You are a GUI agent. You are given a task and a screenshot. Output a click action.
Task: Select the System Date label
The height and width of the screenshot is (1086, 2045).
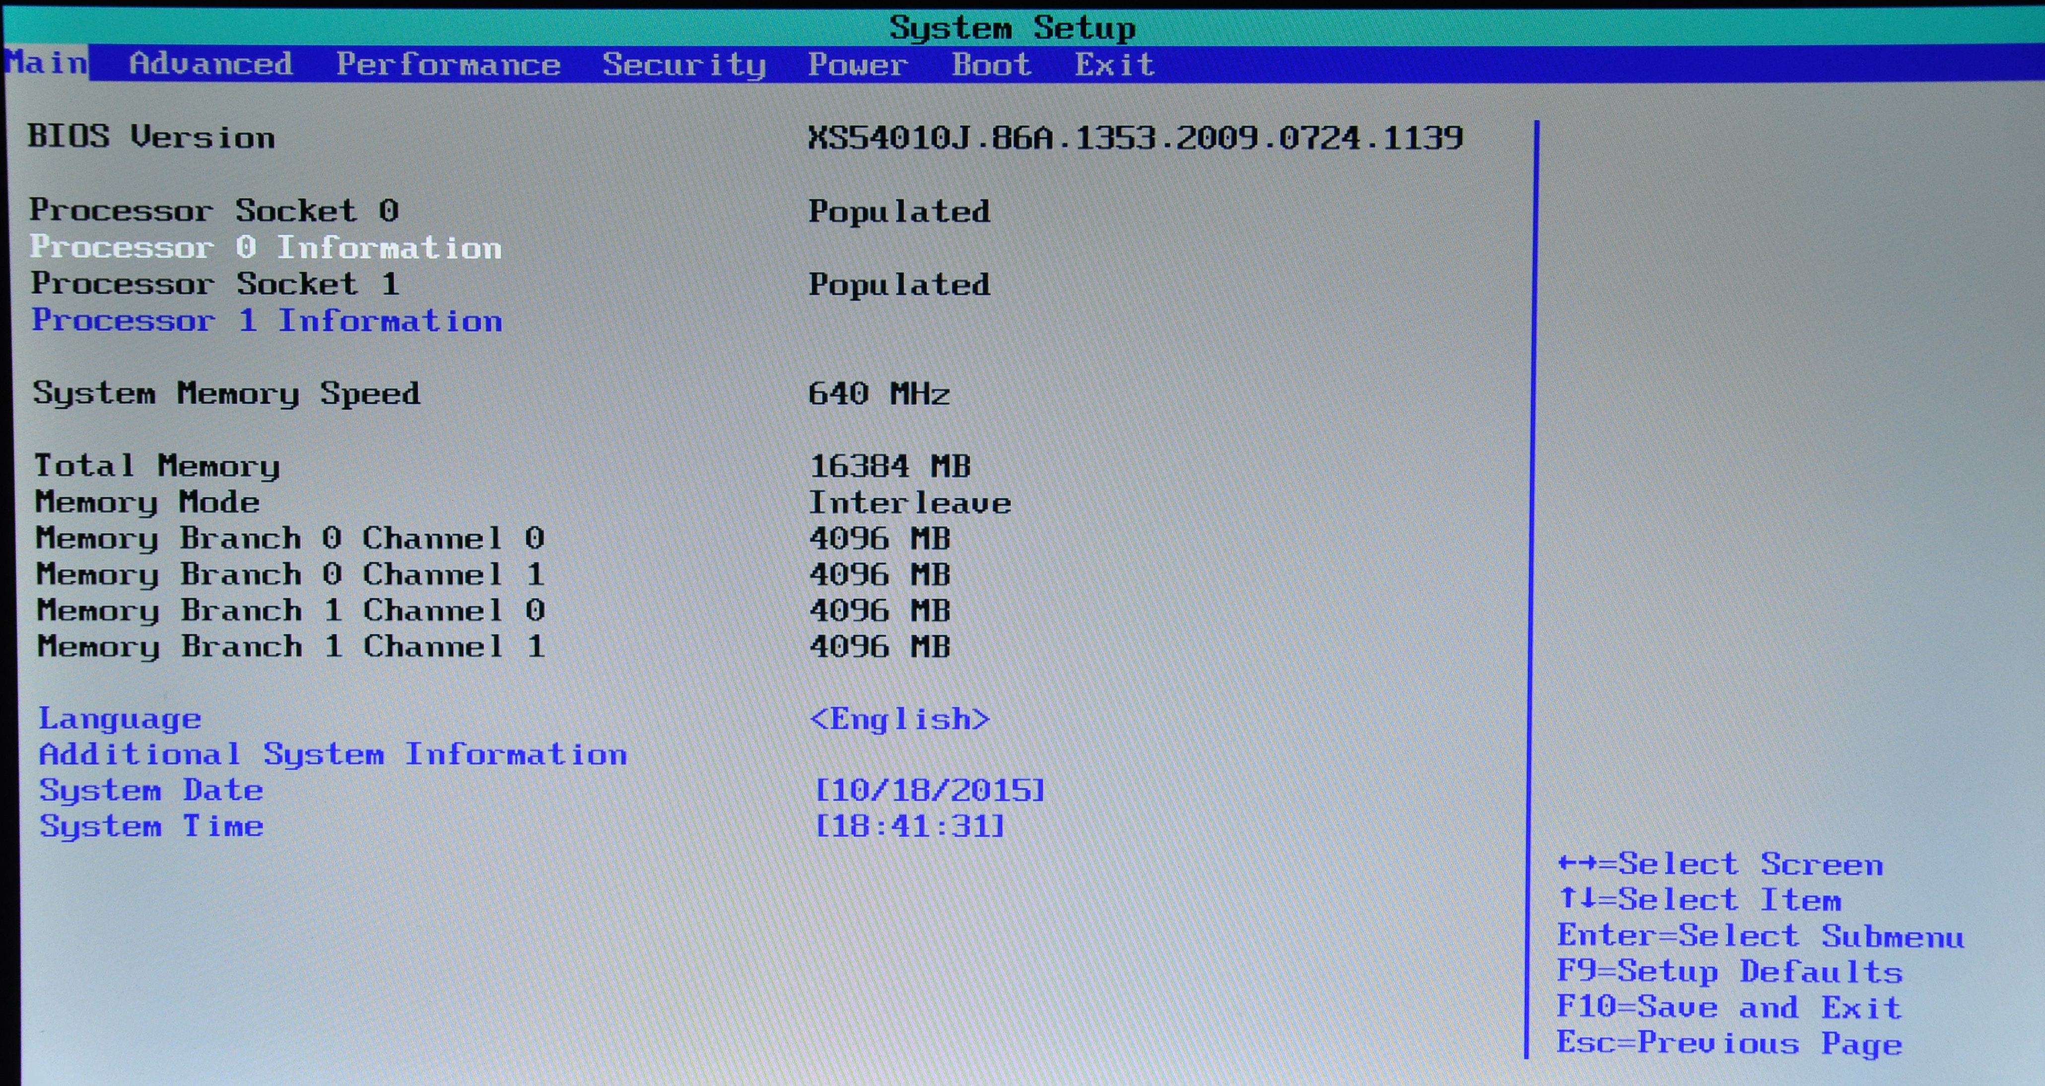pos(151,790)
